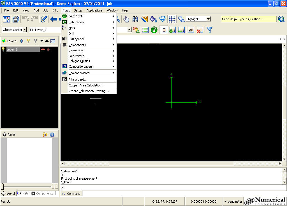Toggle Layer_1 visibility light bulb

[3, 49]
